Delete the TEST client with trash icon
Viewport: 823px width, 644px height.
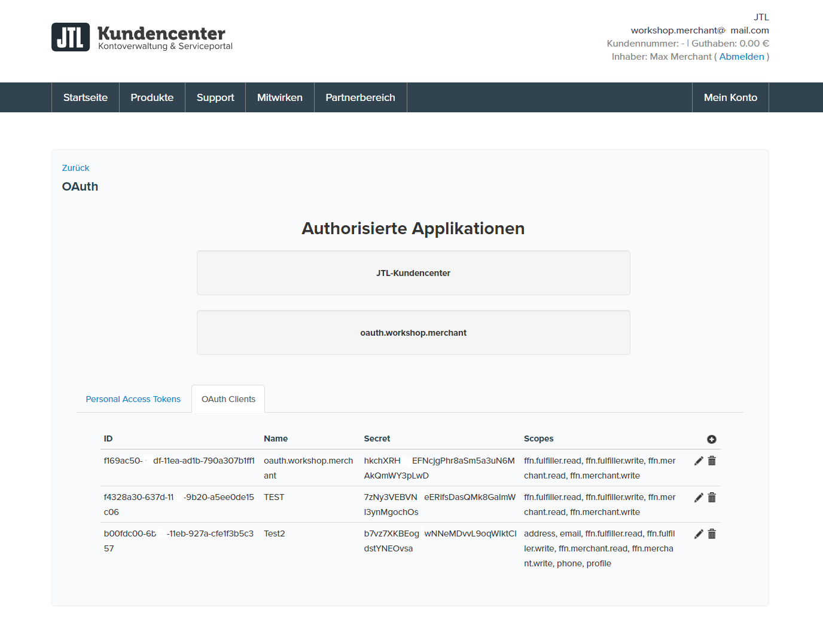point(712,498)
